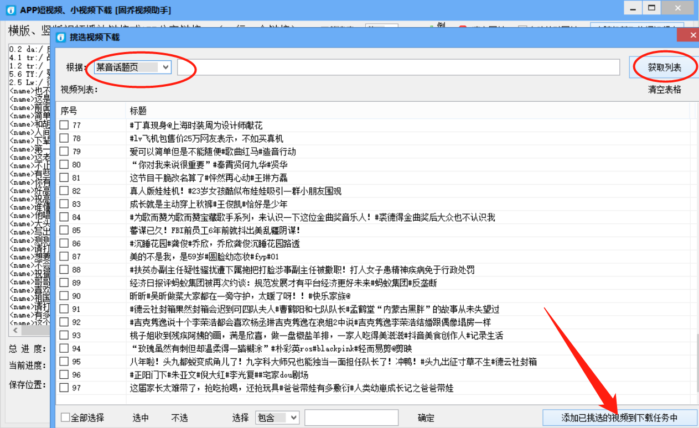
Task: Click the 不选 option
Action: pyautogui.click(x=179, y=418)
